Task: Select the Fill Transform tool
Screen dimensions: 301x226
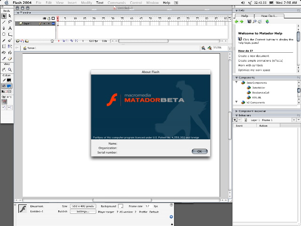Action: click(x=10, y=46)
